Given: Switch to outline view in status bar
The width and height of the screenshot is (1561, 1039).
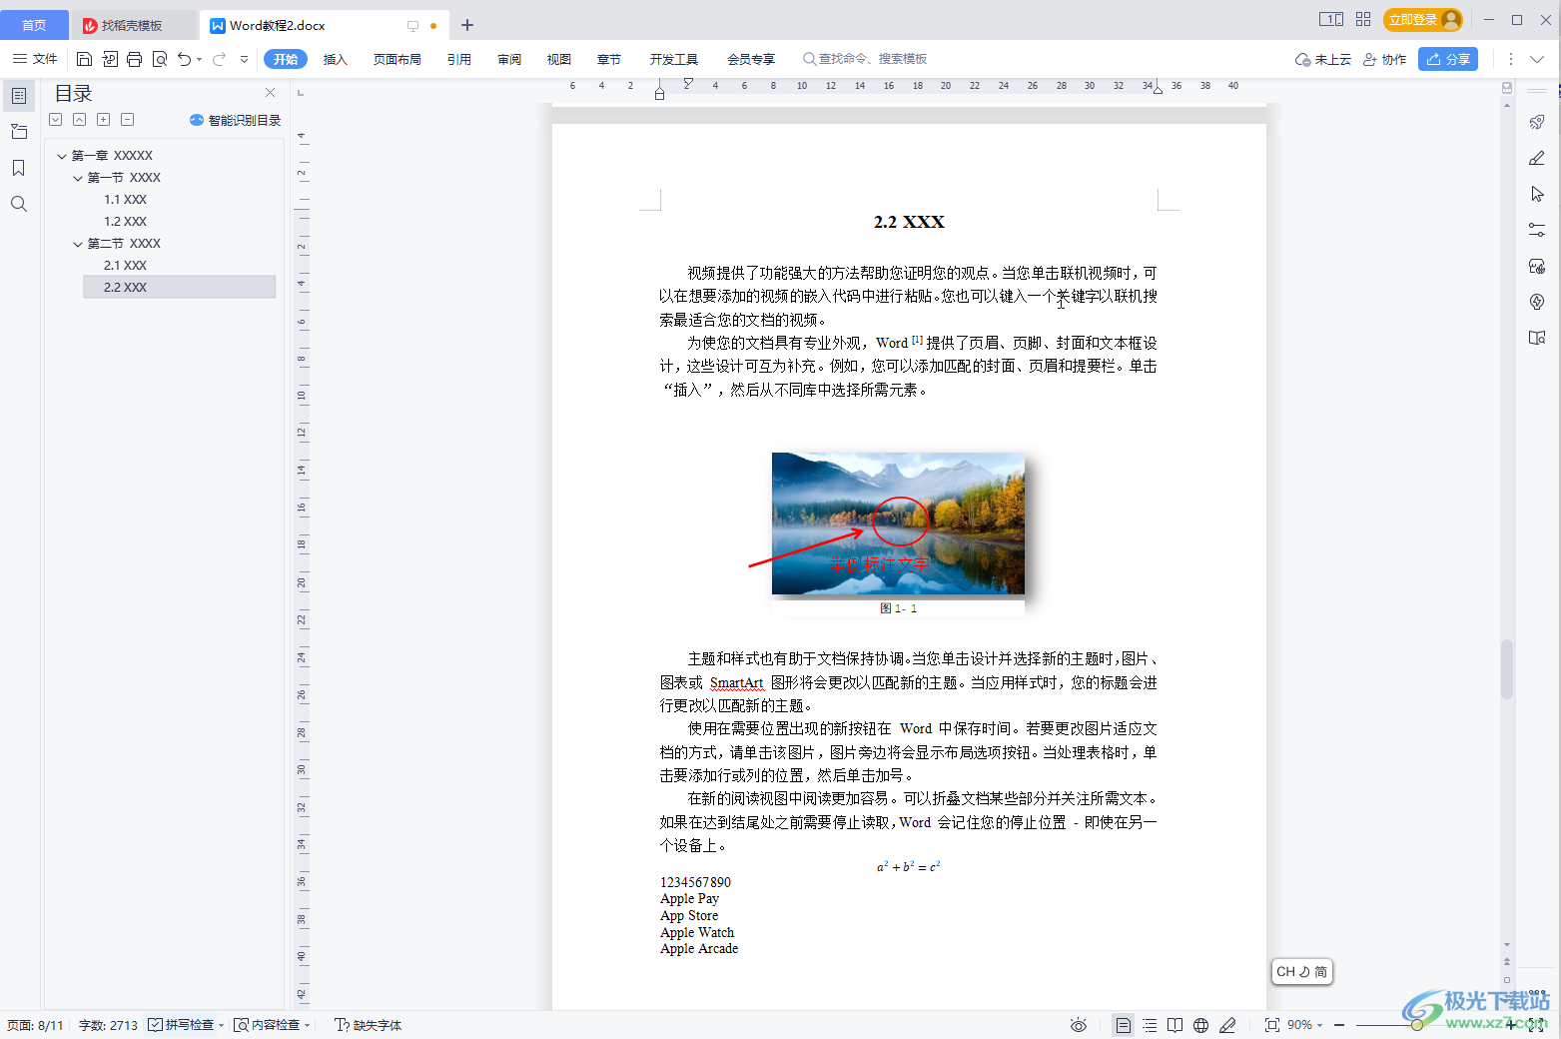Looking at the screenshot, I should pos(1150,1025).
